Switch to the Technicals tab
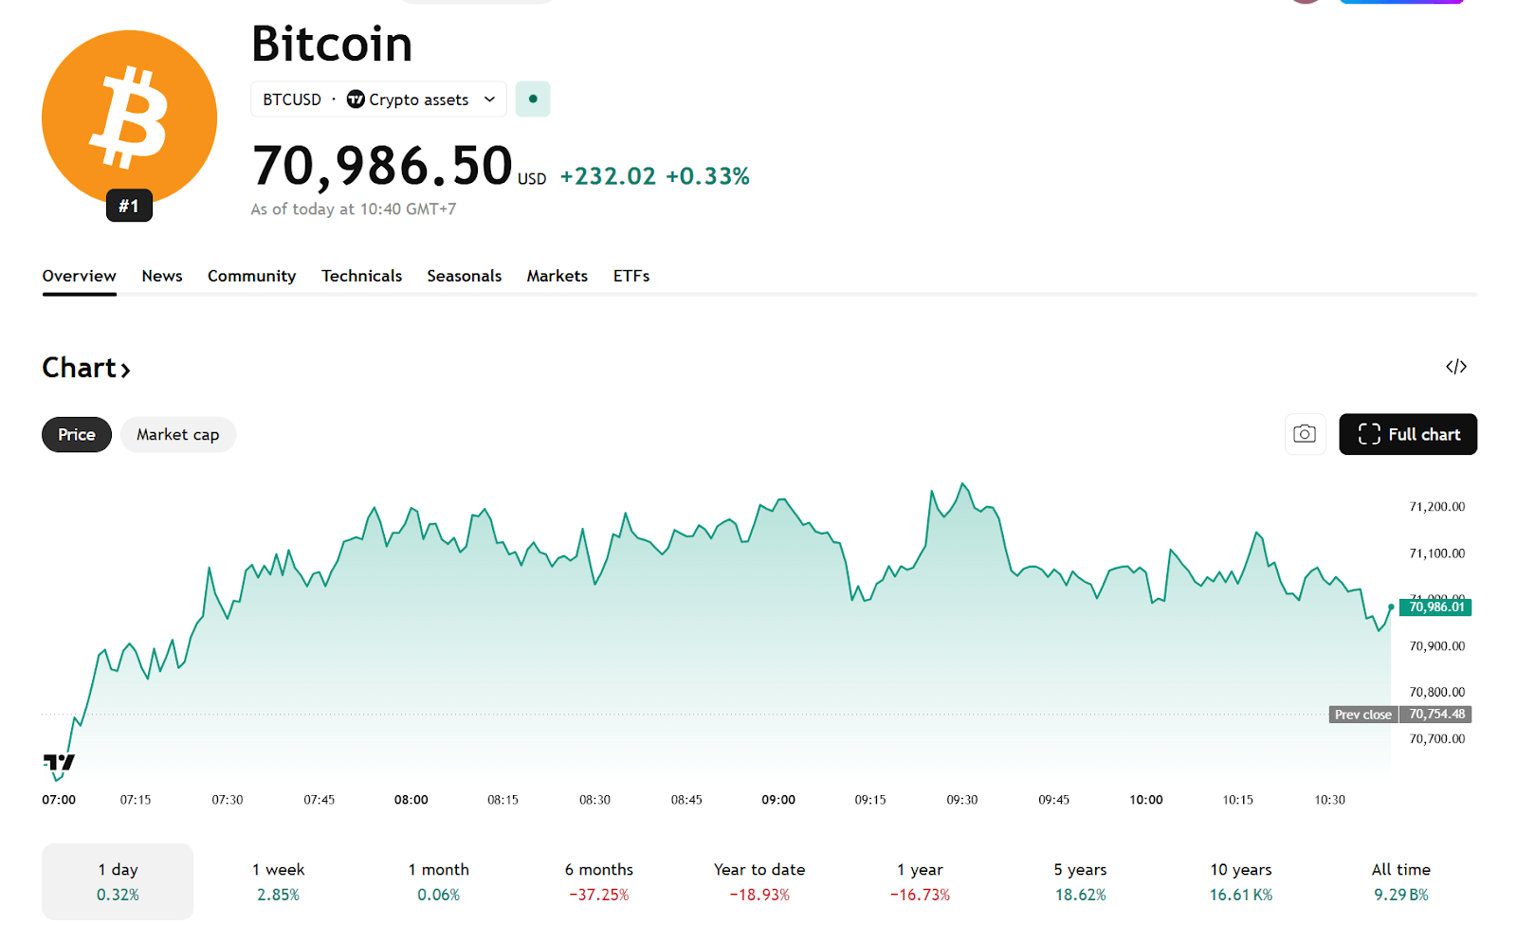Viewport: 1517px width, 942px height. [x=361, y=276]
